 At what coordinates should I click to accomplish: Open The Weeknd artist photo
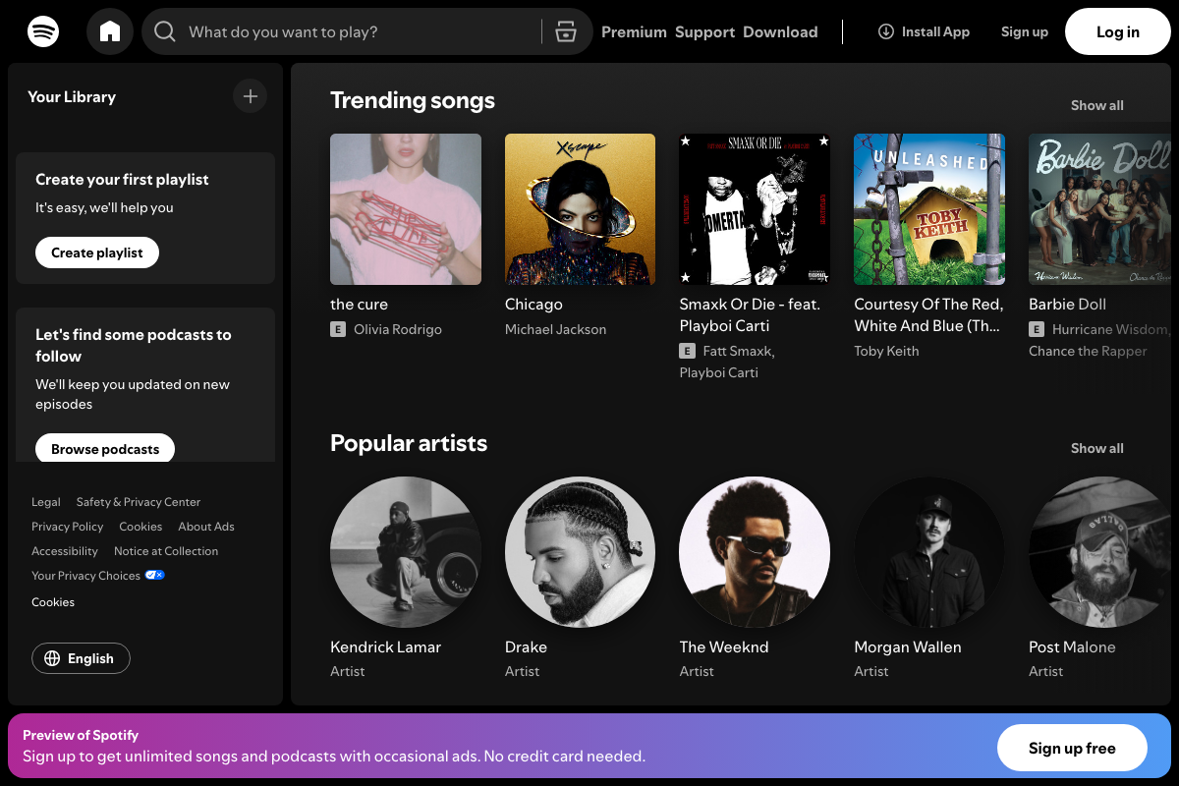pyautogui.click(x=755, y=552)
